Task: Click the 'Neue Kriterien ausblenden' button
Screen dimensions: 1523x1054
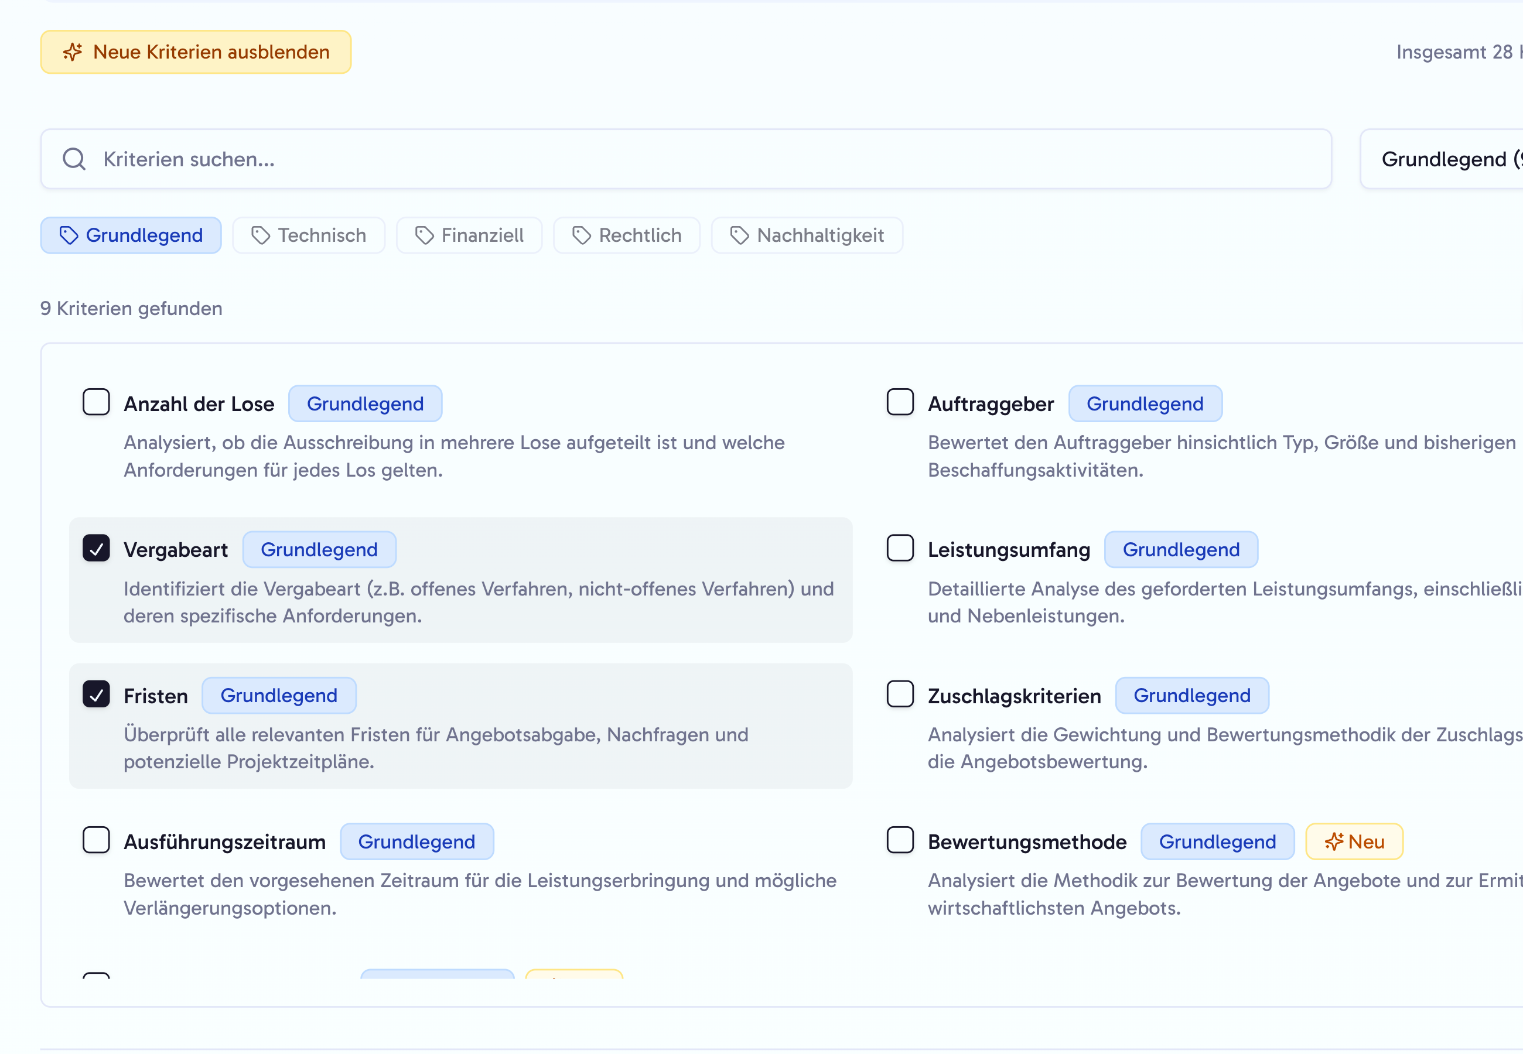Action: coord(196,52)
